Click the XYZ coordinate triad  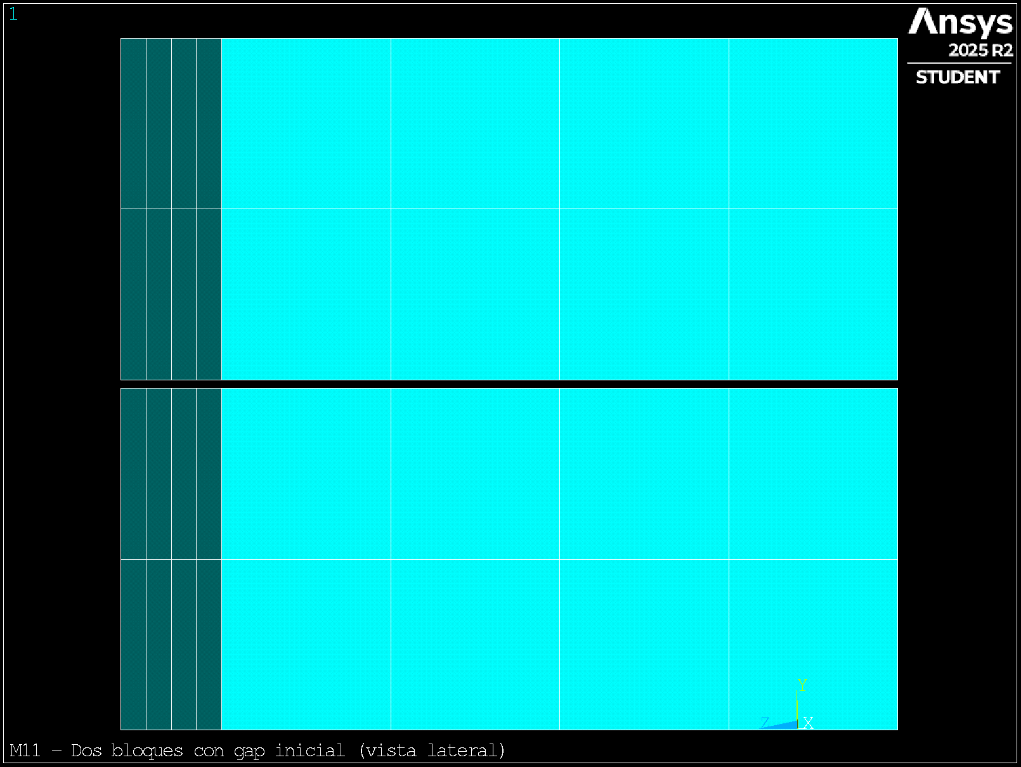point(787,705)
